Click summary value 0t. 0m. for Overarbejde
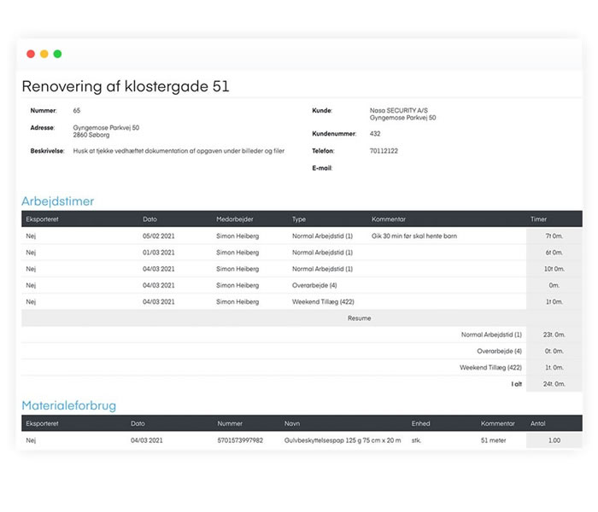Image resolution: width=598 pixels, height=512 pixels. 554,351
